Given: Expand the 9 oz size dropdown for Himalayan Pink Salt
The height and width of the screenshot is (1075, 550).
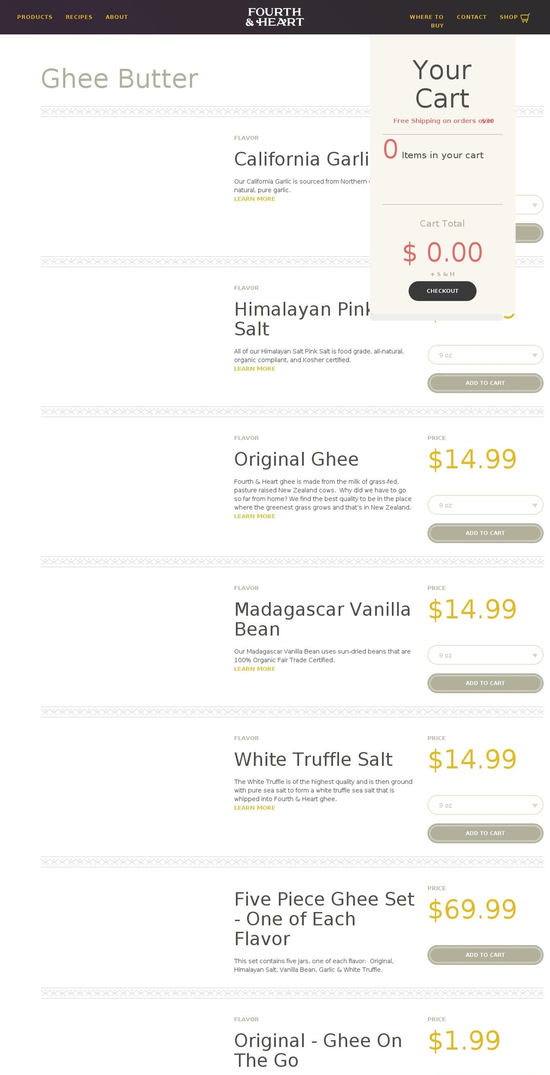Looking at the screenshot, I should 485,354.
